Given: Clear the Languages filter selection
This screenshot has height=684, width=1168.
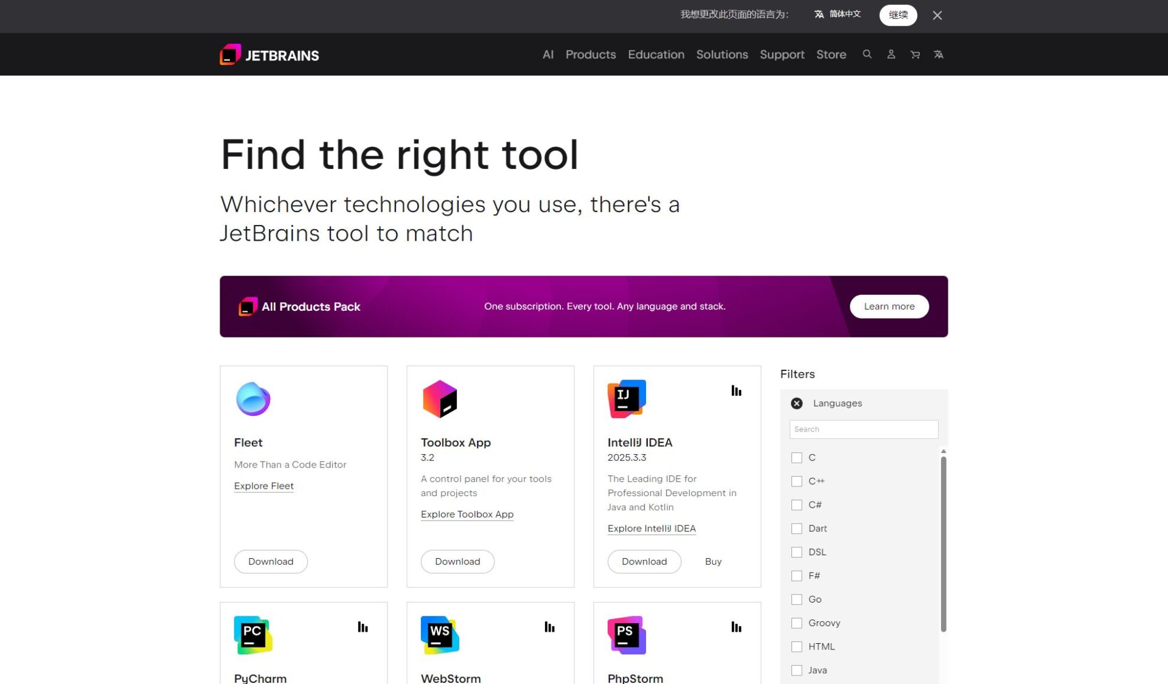Looking at the screenshot, I should pyautogui.click(x=796, y=403).
